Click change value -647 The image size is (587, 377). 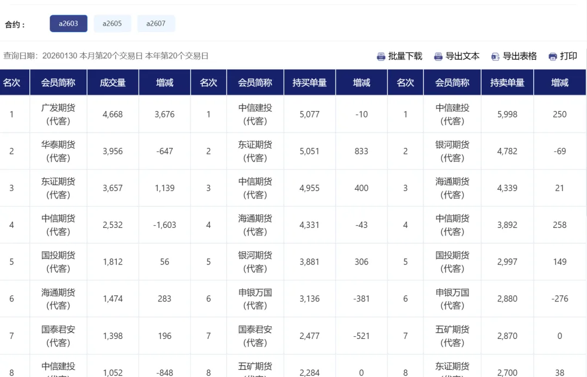(x=164, y=151)
